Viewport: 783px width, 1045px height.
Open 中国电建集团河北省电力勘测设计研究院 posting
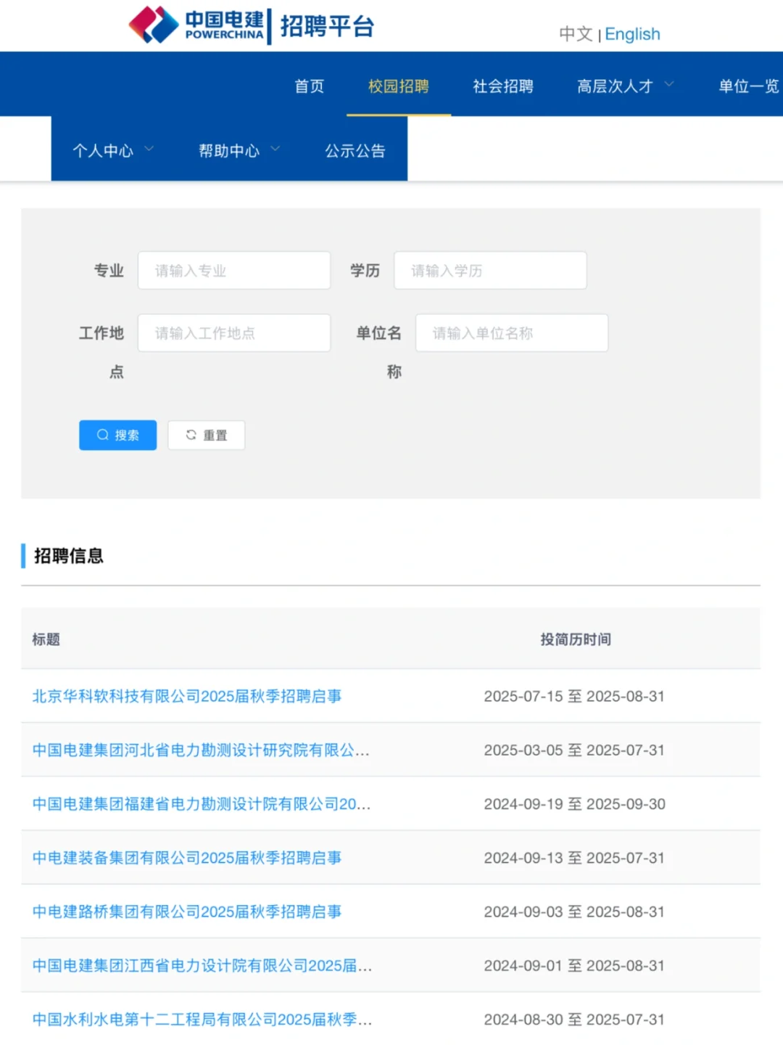pos(202,750)
